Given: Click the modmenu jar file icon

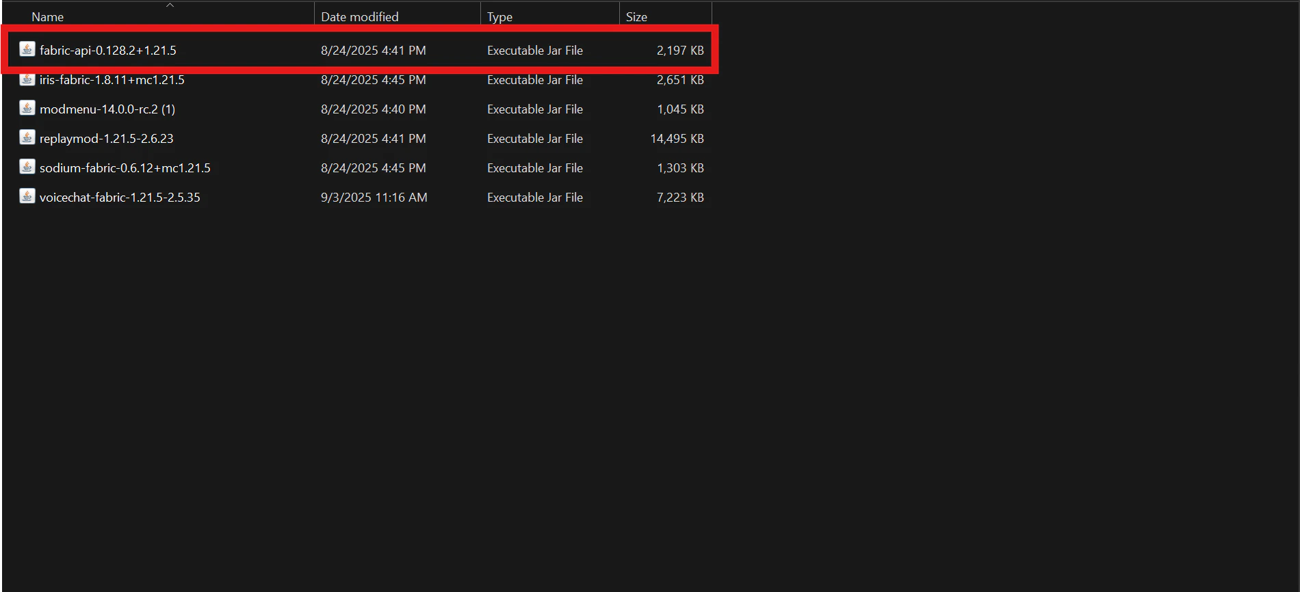Looking at the screenshot, I should 27,108.
